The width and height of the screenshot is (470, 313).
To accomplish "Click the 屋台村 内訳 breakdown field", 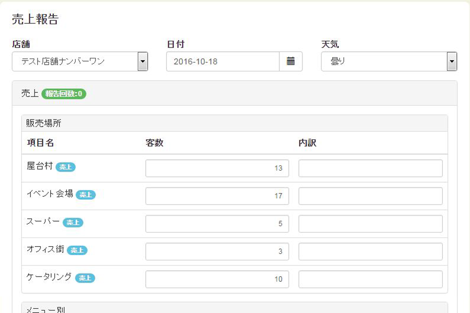I will coord(370,168).
